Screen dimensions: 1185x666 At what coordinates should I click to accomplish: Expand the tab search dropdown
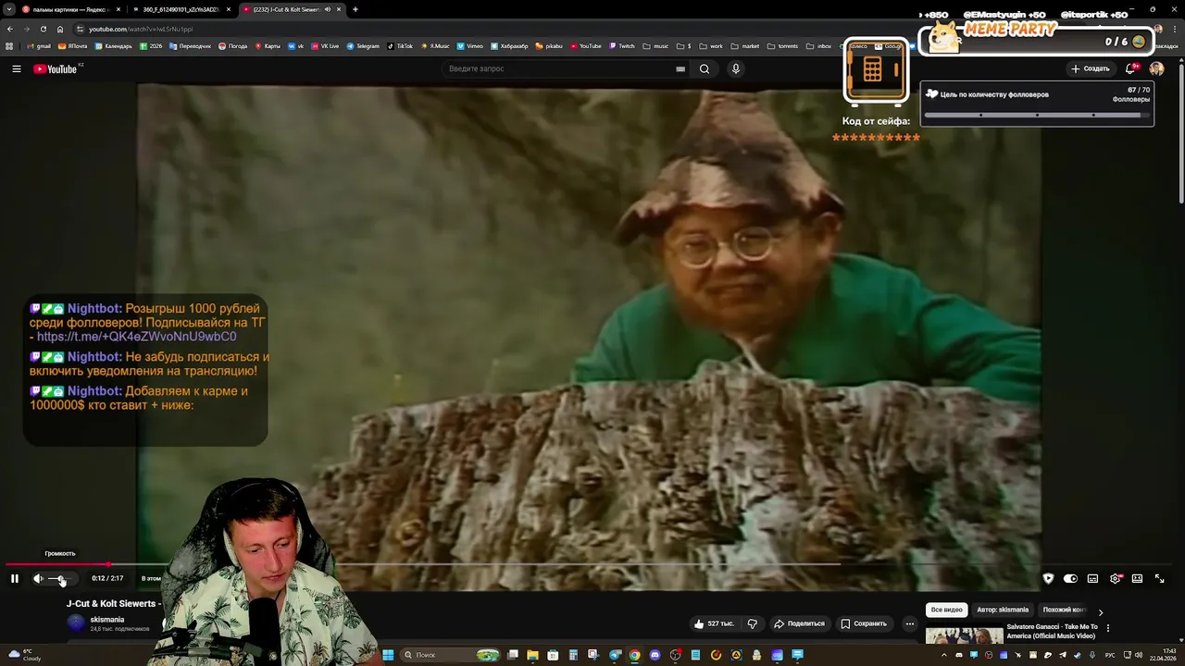pyautogui.click(x=7, y=9)
